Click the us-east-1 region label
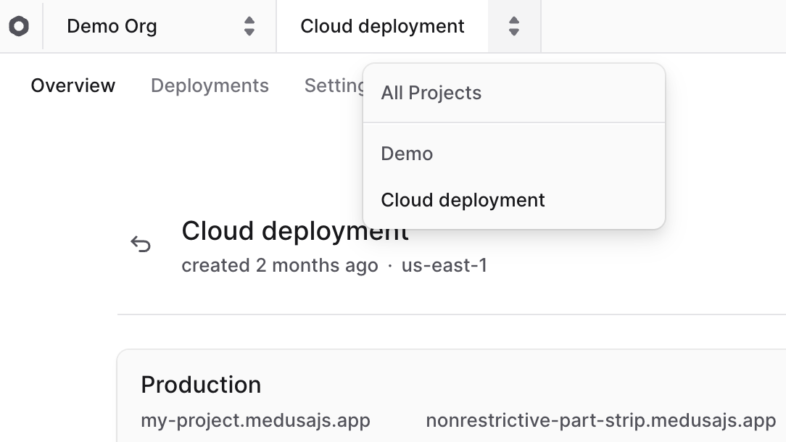 pyautogui.click(x=445, y=265)
